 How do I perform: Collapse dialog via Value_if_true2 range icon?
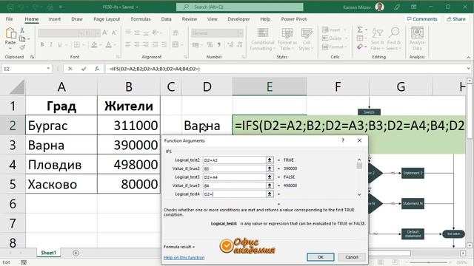[270, 168]
